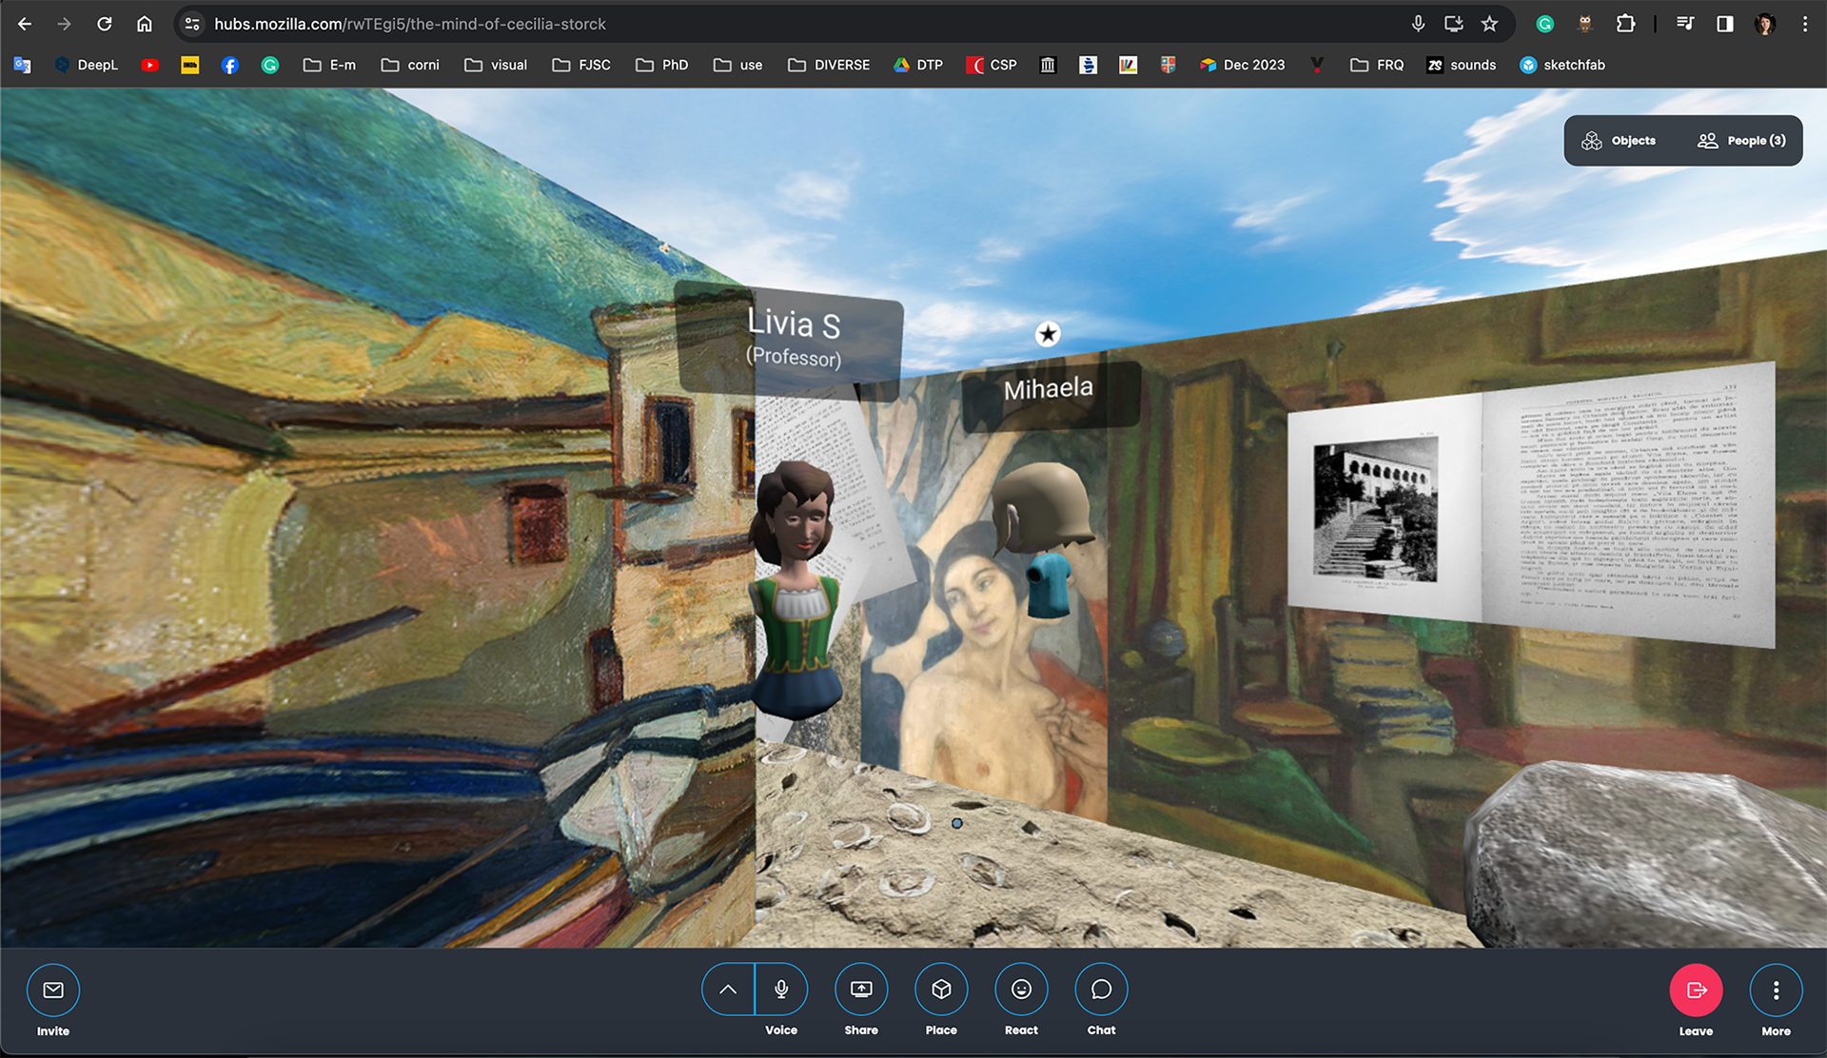Open the Place object cube menu
1827x1058 pixels.
coord(941,989)
